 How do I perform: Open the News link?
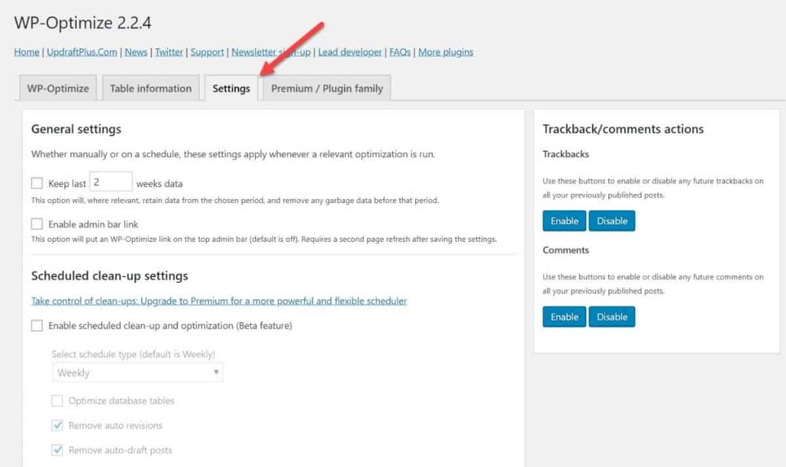pos(136,52)
